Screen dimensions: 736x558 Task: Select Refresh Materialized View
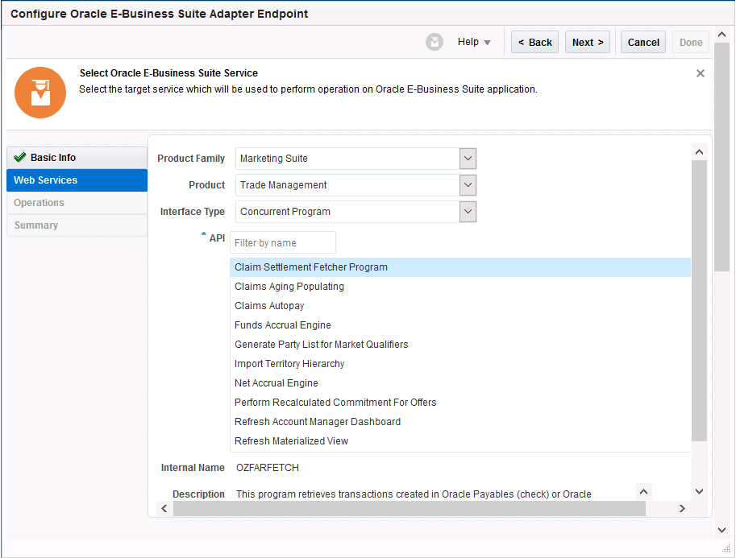pos(460,440)
